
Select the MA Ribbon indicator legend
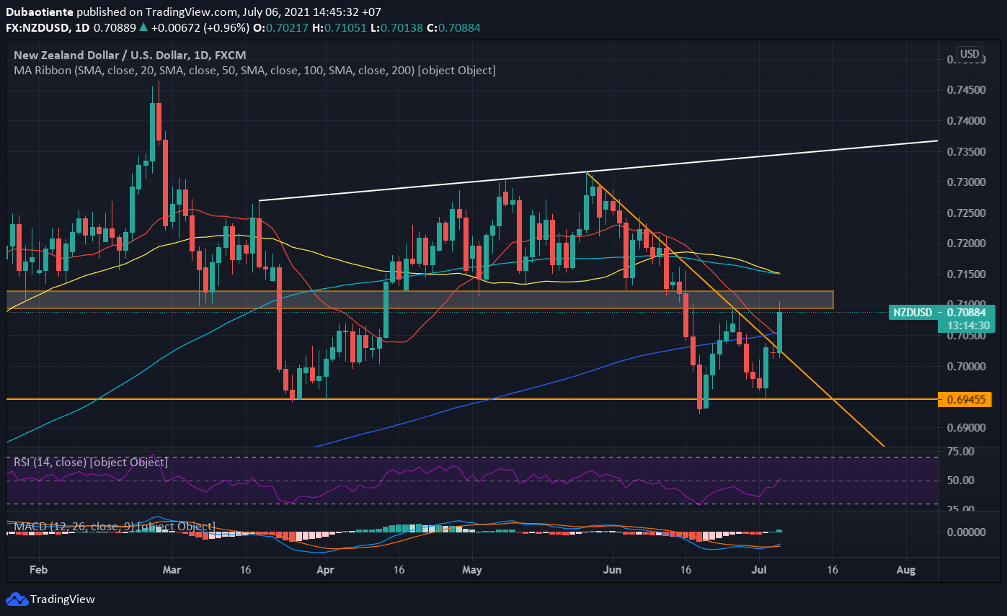pyautogui.click(x=254, y=71)
